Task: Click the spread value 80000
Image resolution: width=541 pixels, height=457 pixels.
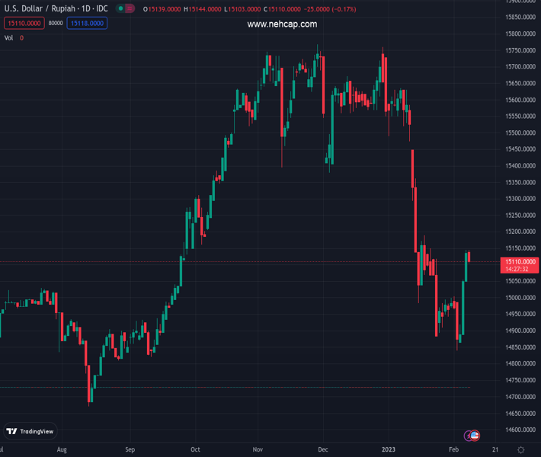Action: (56, 23)
